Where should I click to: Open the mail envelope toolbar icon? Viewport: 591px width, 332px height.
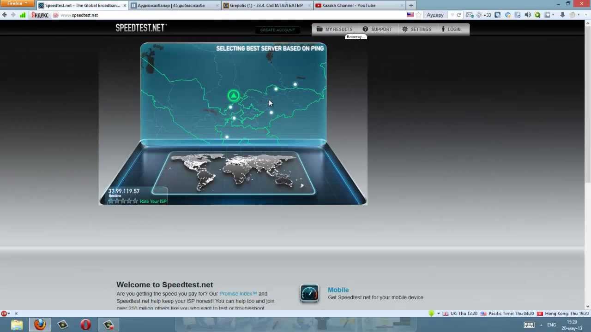coord(470,15)
